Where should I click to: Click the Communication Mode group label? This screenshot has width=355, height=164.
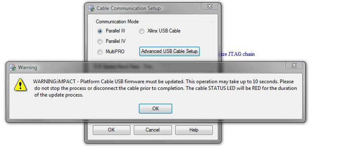(x=117, y=22)
